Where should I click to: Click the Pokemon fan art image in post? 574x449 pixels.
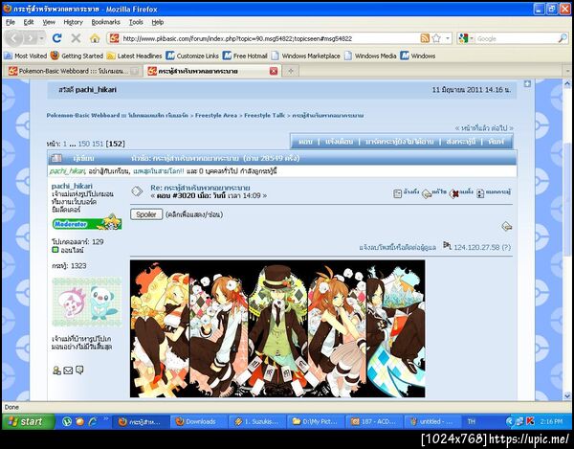pos(277,328)
